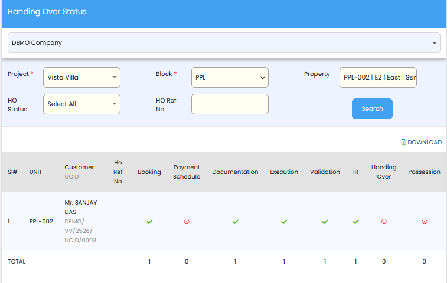The width and height of the screenshot is (447, 283).
Task: Open the Block dropdown showing PPL
Action: [x=230, y=77]
